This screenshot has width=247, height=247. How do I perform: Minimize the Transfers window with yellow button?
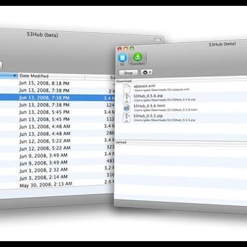click(x=125, y=48)
